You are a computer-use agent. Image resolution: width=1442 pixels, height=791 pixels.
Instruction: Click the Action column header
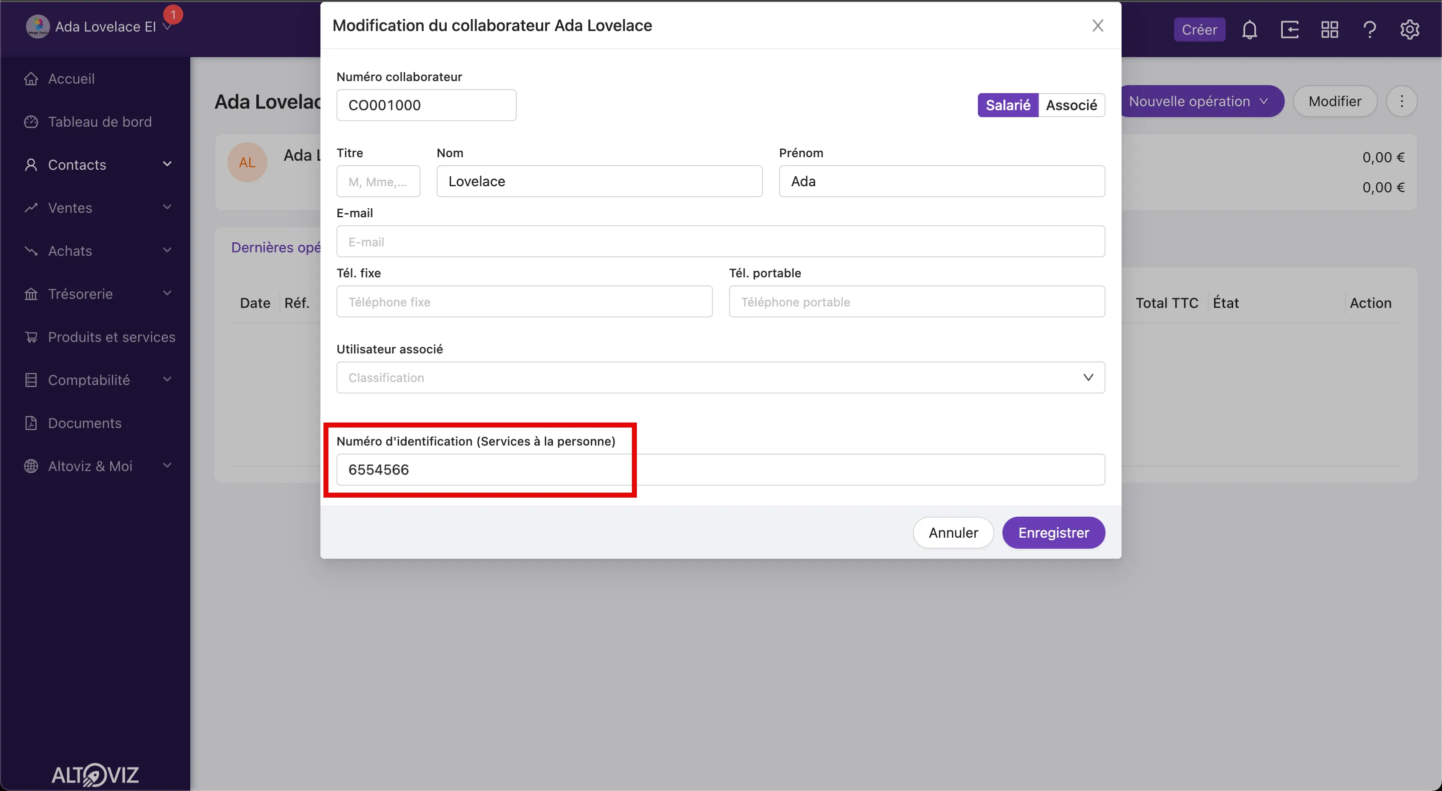1370,303
